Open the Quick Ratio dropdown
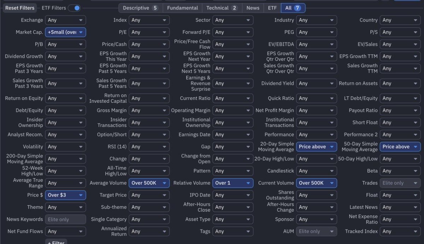The width and height of the screenshot is (424, 244). 317,98
